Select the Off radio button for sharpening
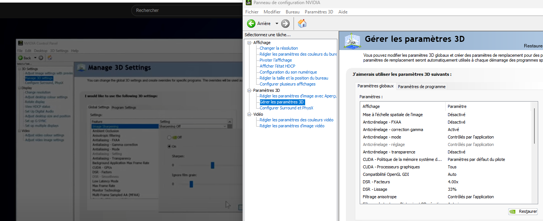This screenshot has width=543, height=221. click(169, 137)
